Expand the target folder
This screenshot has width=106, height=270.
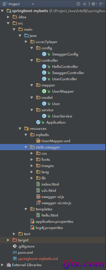coord(8,240)
